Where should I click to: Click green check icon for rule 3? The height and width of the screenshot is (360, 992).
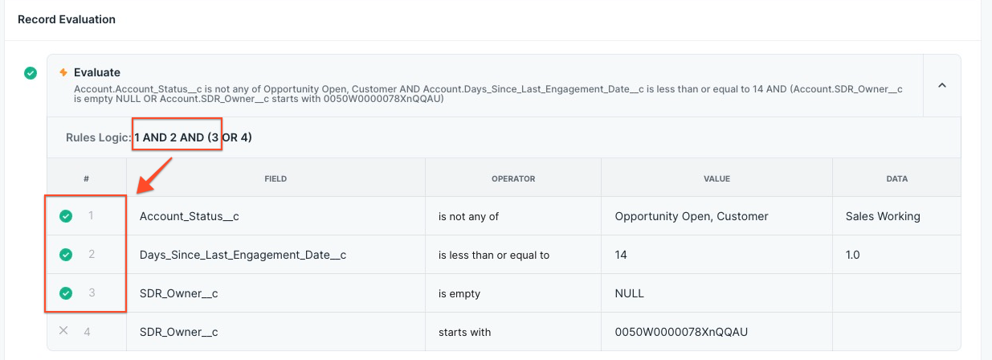coord(66,293)
